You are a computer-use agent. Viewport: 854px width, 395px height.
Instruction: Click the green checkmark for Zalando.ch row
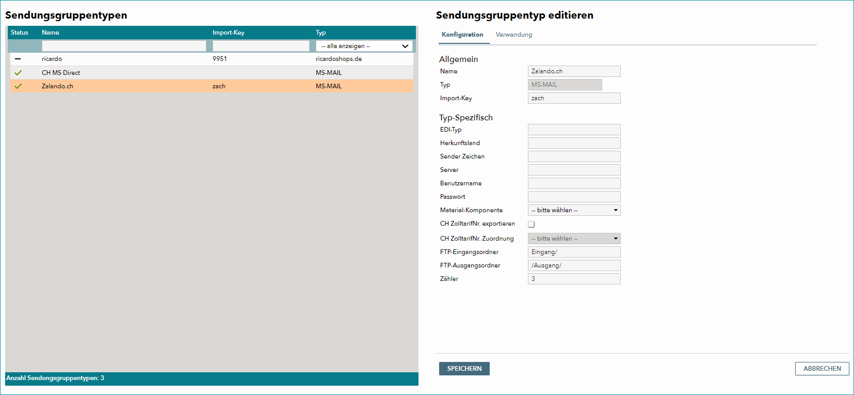(18, 86)
